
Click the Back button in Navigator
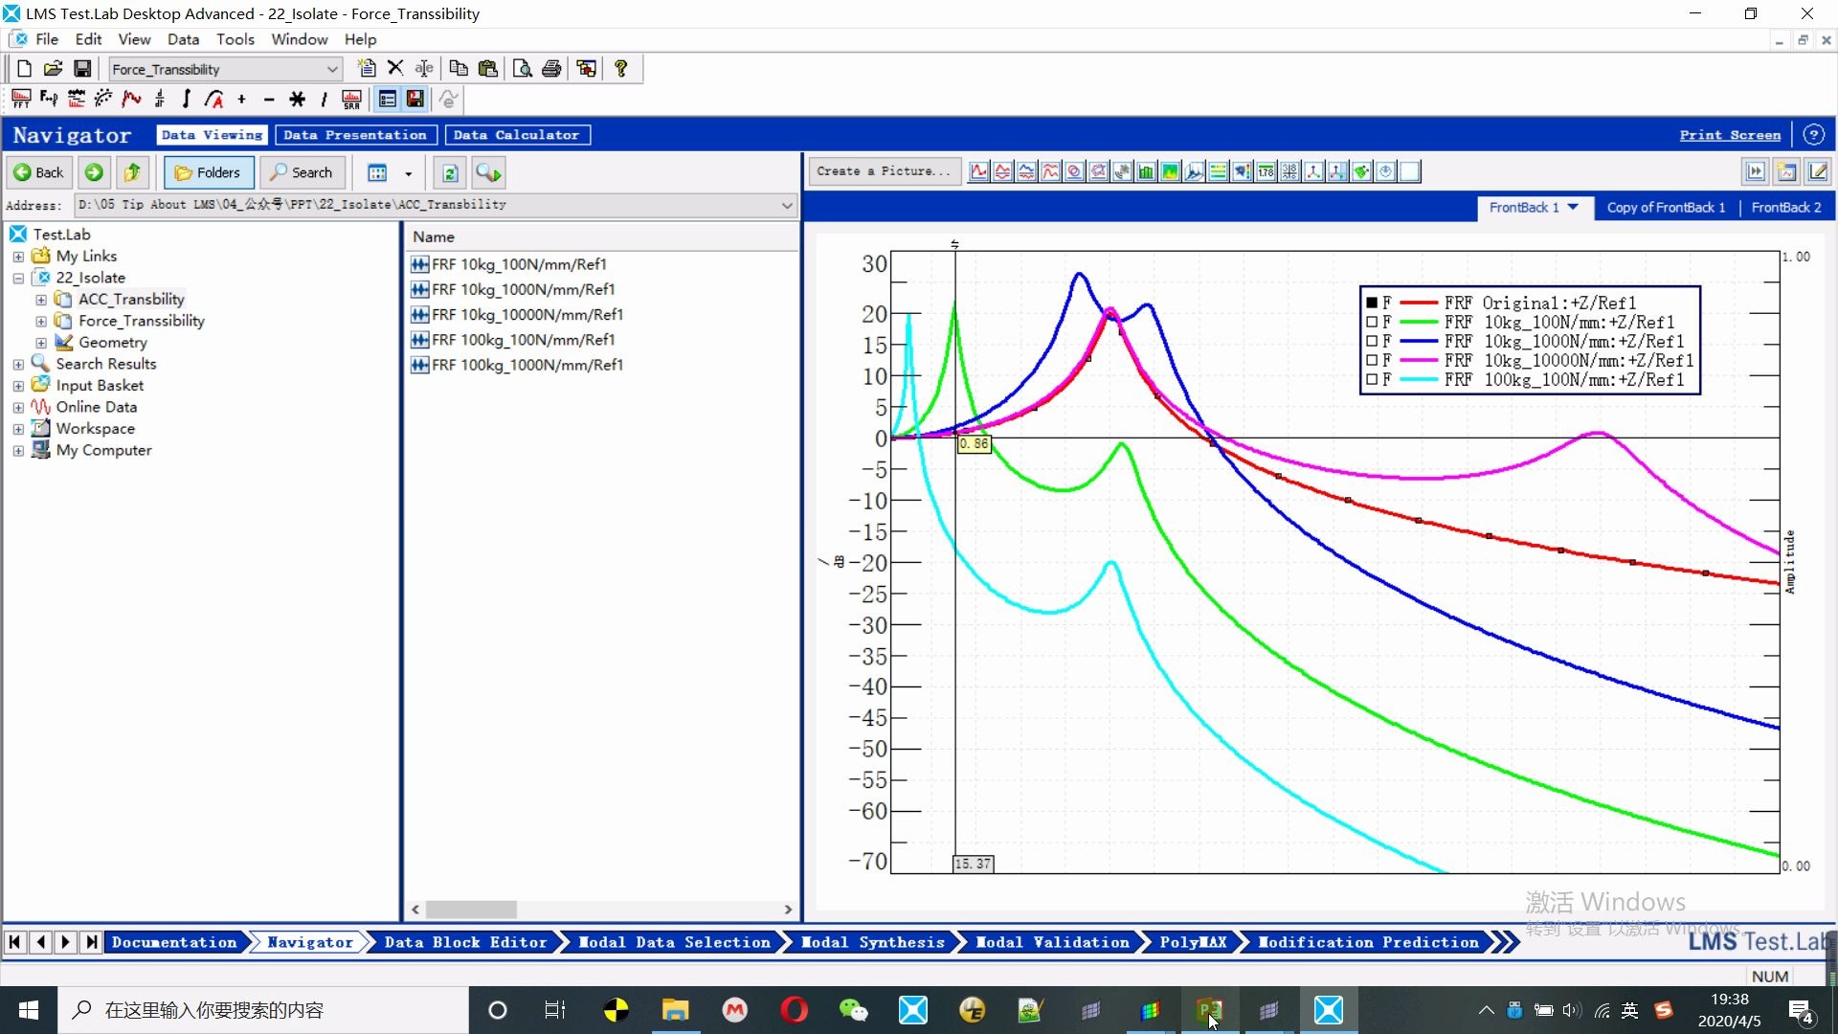[38, 172]
